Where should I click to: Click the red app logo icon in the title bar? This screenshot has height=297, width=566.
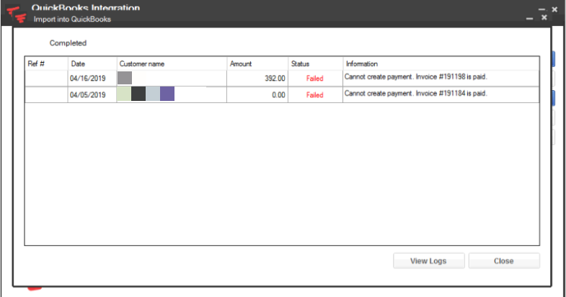pyautogui.click(x=17, y=14)
